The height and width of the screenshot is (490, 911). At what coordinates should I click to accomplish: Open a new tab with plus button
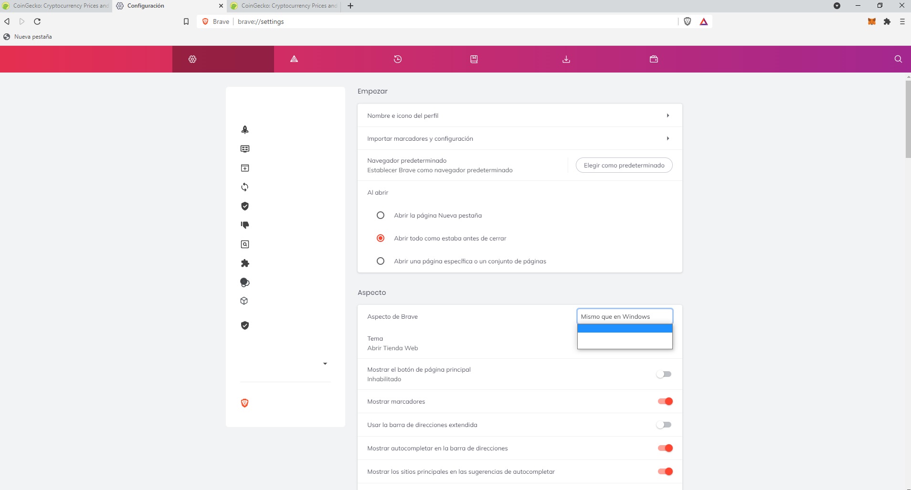click(350, 6)
